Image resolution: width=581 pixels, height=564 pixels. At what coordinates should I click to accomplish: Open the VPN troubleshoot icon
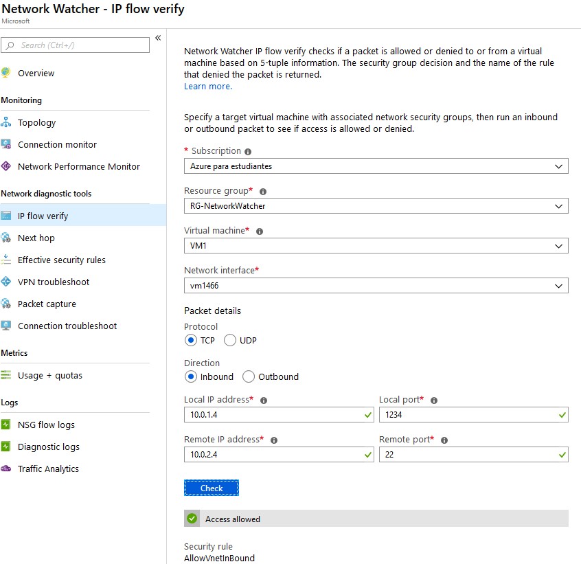point(6,282)
